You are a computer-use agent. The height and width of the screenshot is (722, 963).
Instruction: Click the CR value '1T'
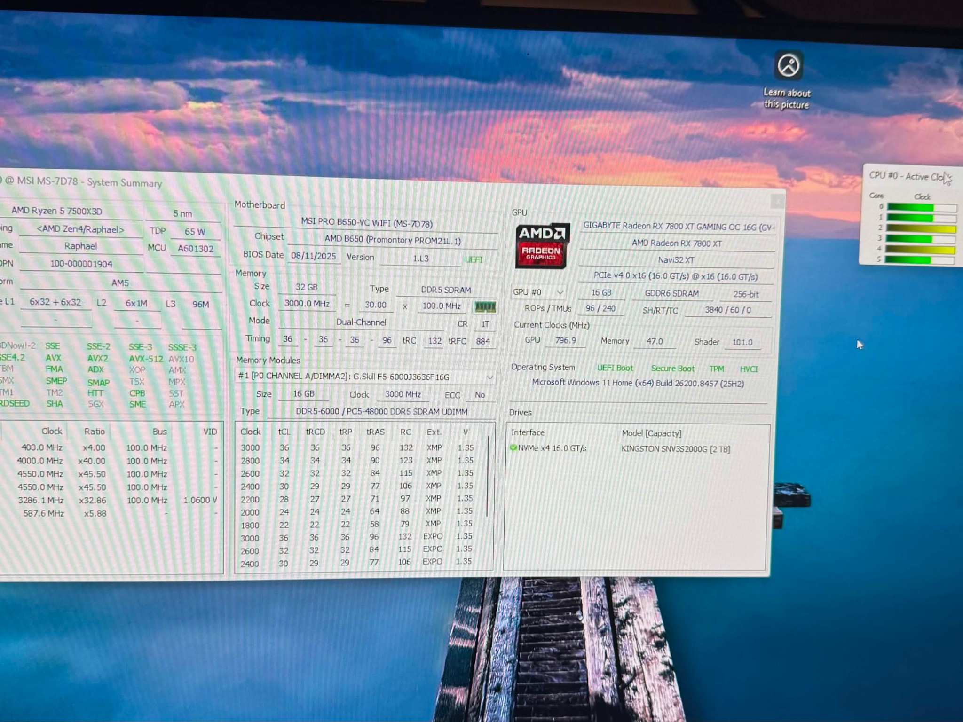tap(485, 324)
